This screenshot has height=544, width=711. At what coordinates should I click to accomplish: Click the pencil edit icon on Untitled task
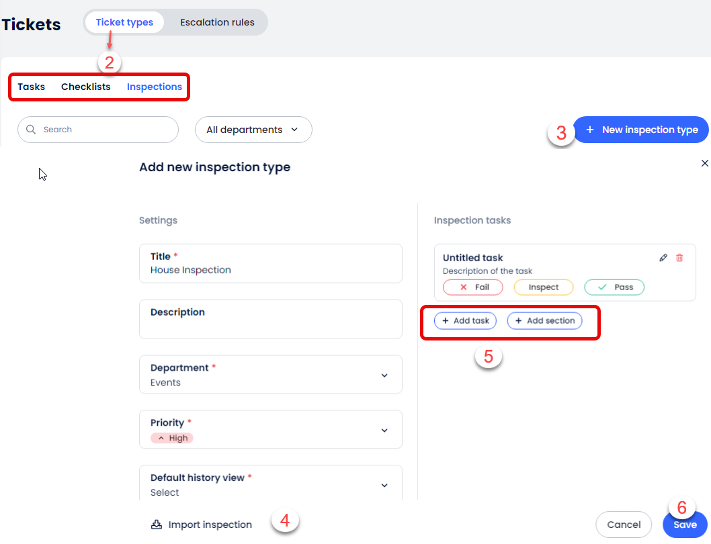click(x=663, y=258)
